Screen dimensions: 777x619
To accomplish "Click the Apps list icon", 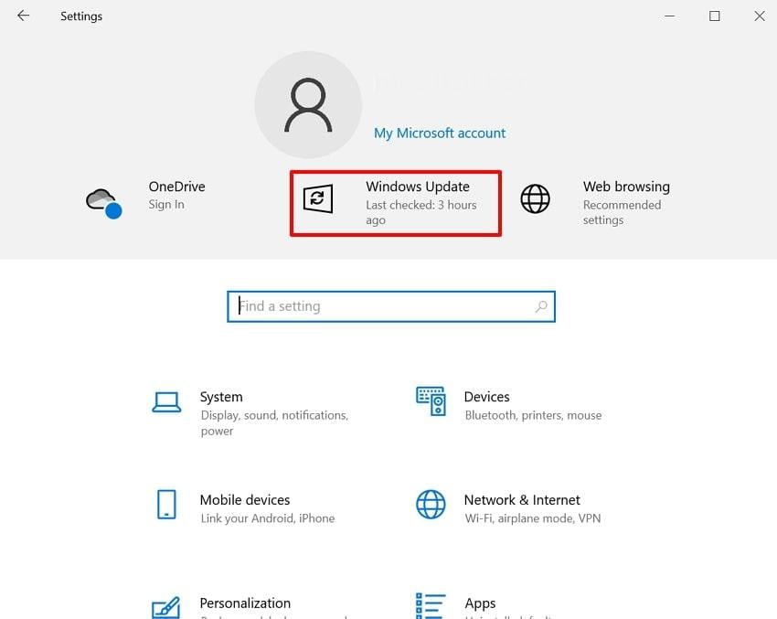I will (430, 605).
